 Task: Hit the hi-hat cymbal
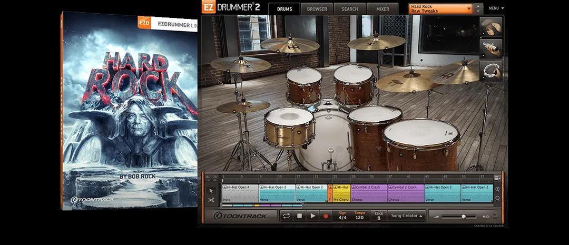tap(243, 106)
